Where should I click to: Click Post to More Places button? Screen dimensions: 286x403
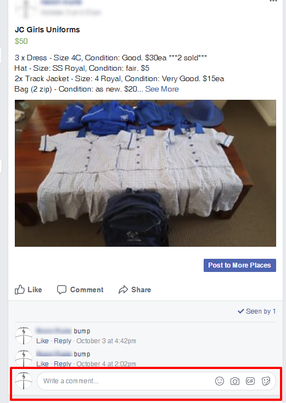coord(240,265)
